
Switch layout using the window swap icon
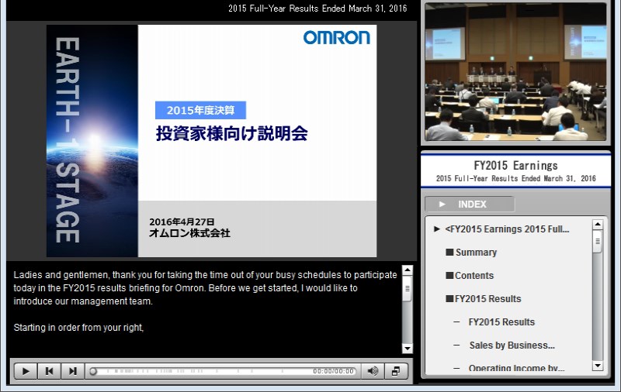[396, 371]
